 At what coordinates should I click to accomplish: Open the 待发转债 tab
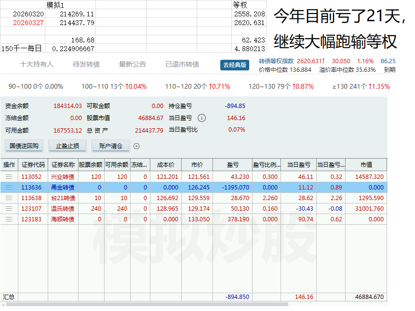point(86,65)
